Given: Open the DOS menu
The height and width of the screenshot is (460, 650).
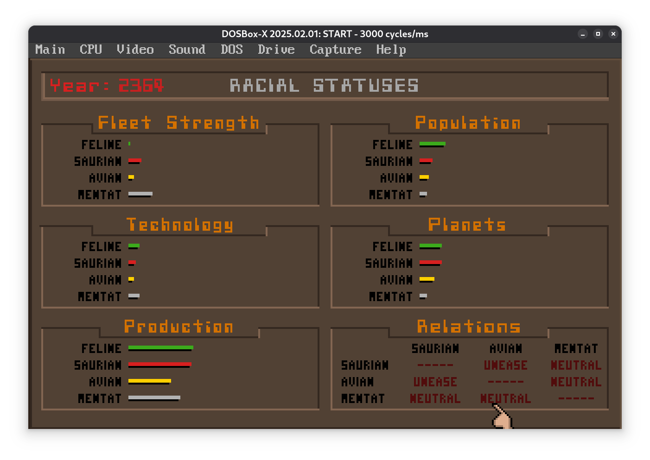Looking at the screenshot, I should point(231,50).
